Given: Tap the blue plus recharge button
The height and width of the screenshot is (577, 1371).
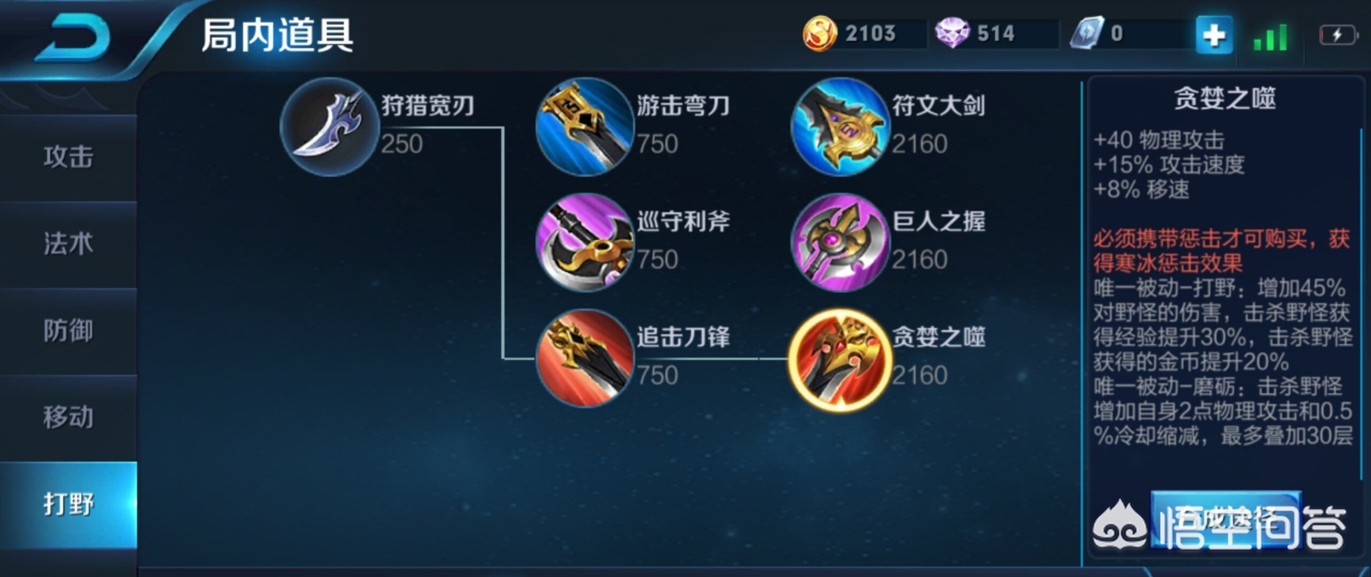Looking at the screenshot, I should pyautogui.click(x=1214, y=35).
